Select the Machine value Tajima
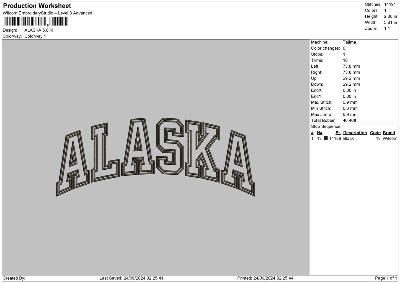Image resolution: width=400 pixels, height=283 pixels. [x=349, y=42]
